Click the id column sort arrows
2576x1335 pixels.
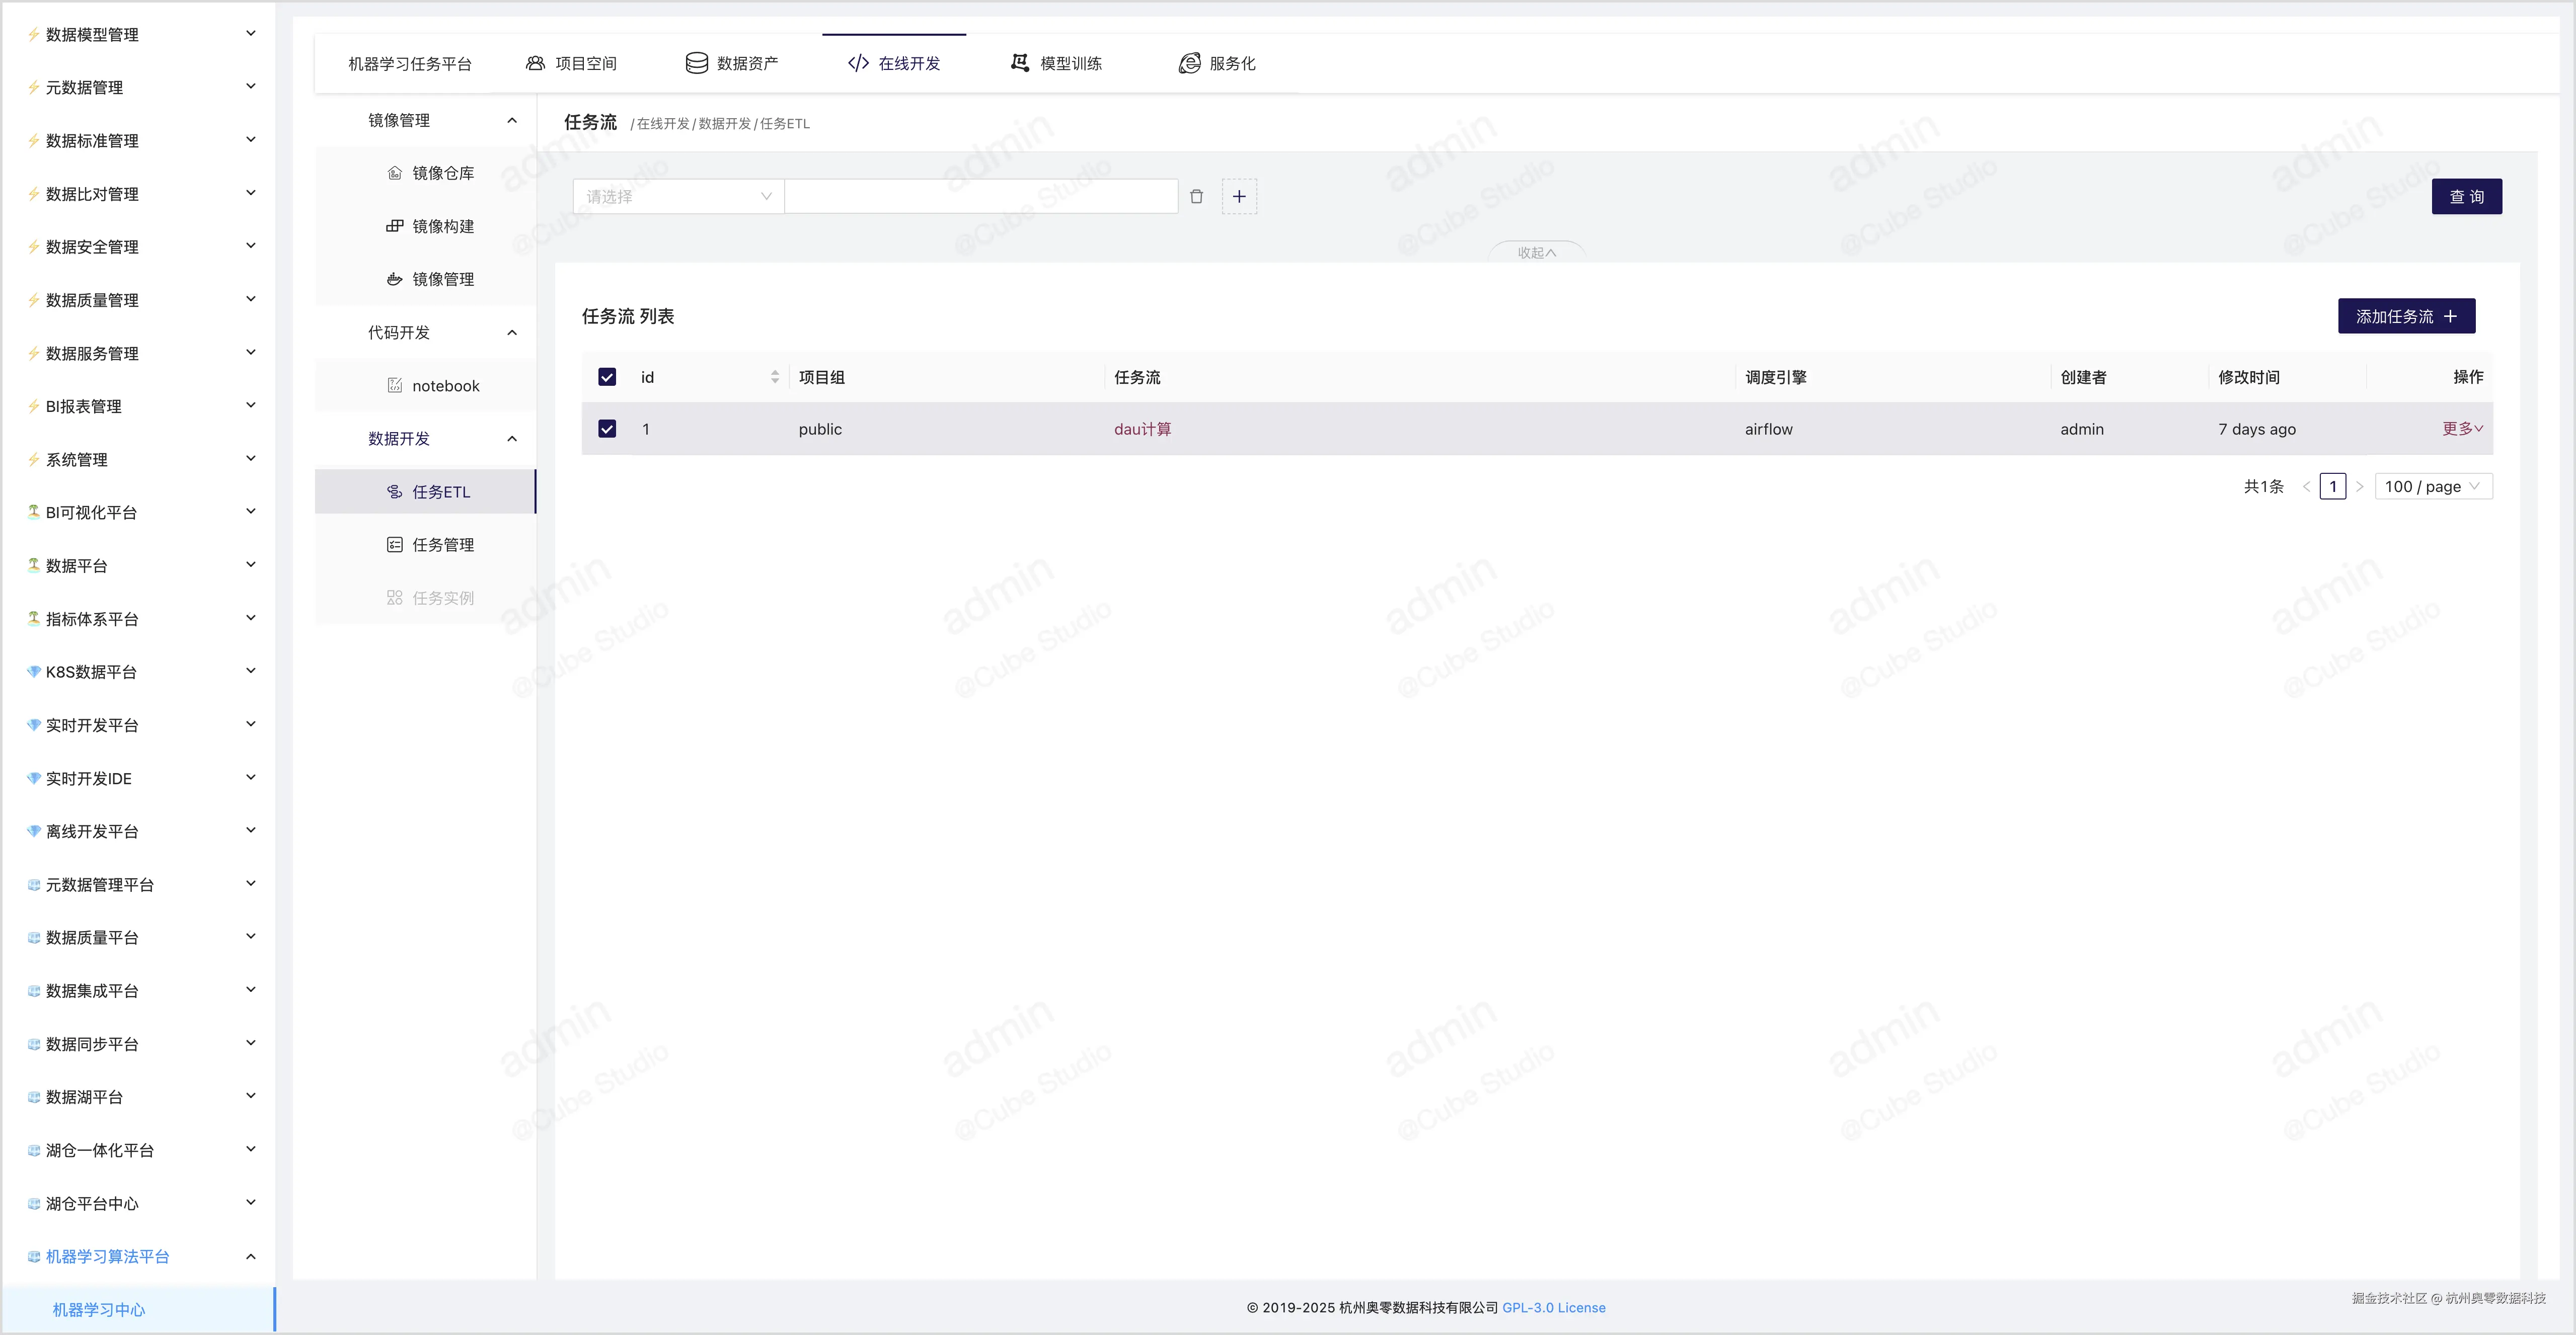[775, 377]
